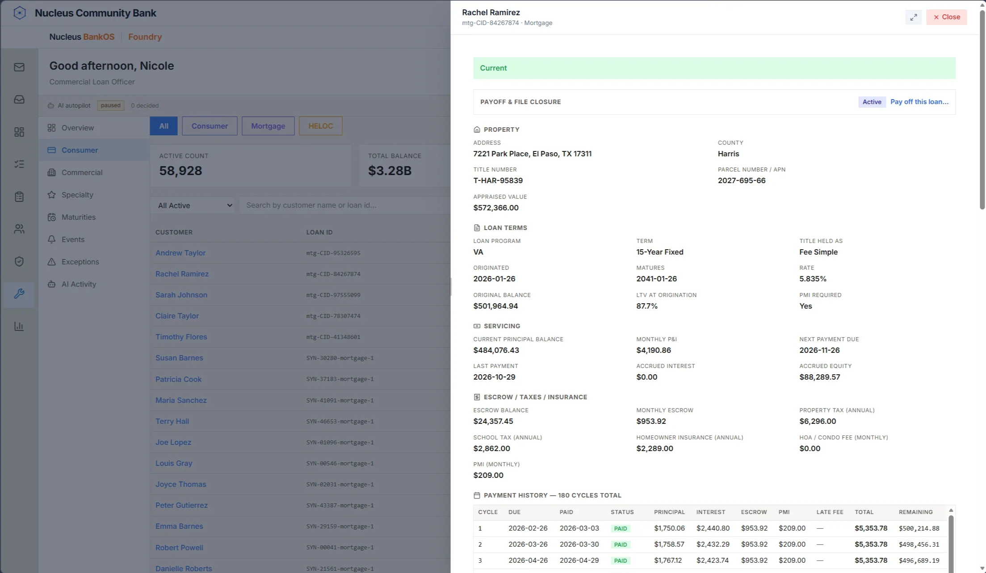
Task: Click the LOAN ID column header
Action: 319,232
